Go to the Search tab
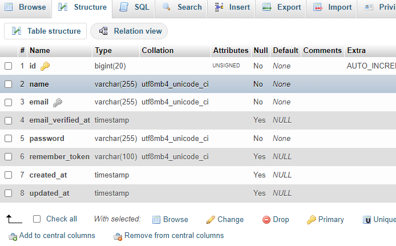Viewport: 396px width, 246px height. tap(182, 7)
